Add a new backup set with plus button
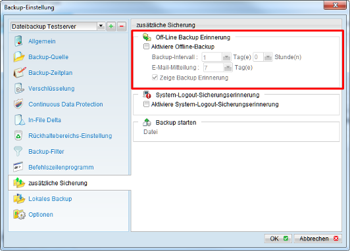 (111, 26)
